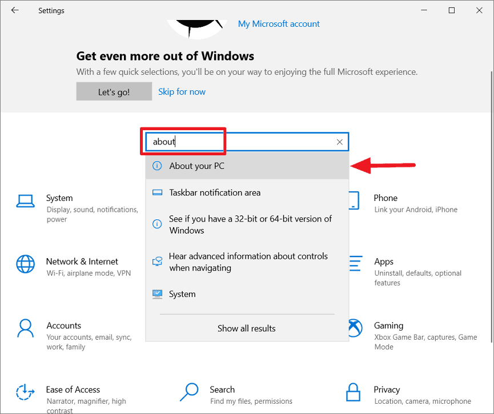Image resolution: width=494 pixels, height=414 pixels.
Task: Open the Search settings category
Action: tap(236, 395)
